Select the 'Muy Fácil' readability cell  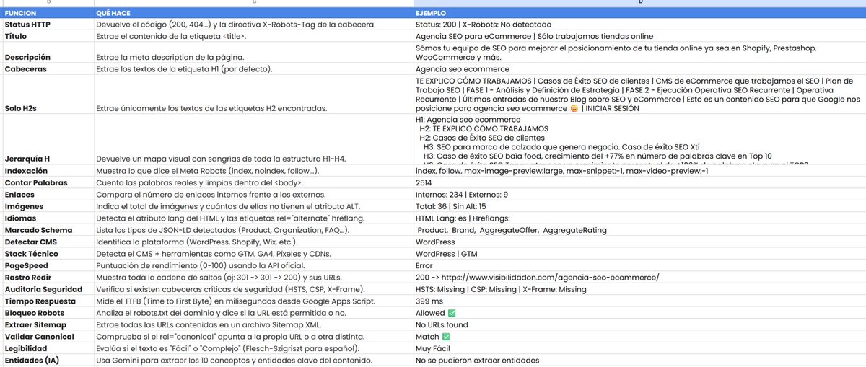coord(639,348)
